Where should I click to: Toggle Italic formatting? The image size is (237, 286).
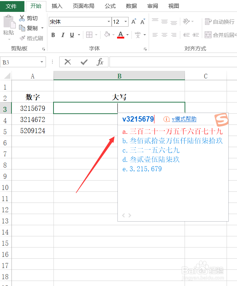63,35
